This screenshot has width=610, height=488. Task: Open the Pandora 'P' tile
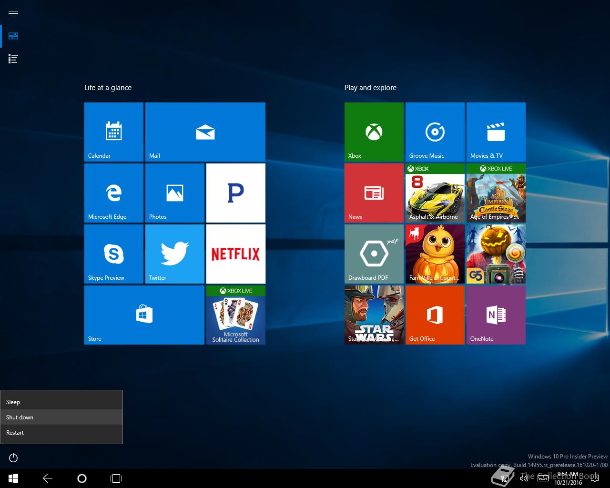tap(236, 193)
